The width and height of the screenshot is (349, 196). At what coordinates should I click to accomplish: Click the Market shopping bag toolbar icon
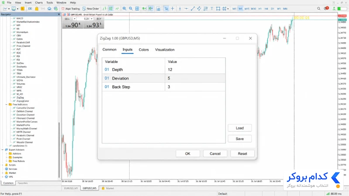37,9
